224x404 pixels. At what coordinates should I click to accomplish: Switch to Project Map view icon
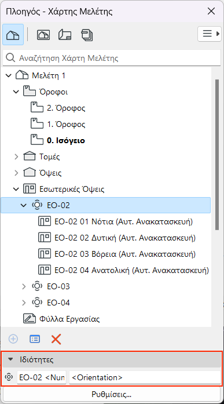(13, 35)
